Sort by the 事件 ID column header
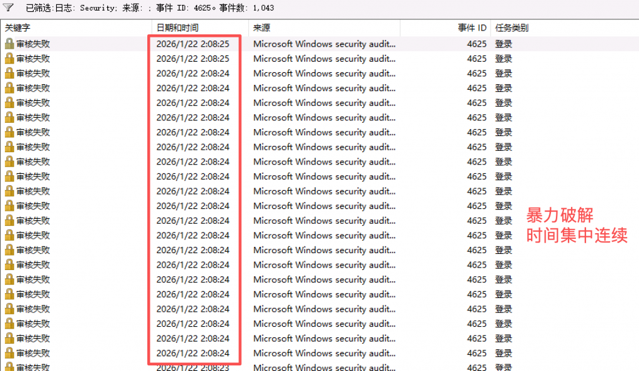Image resolution: width=639 pixels, height=371 pixels. click(472, 28)
